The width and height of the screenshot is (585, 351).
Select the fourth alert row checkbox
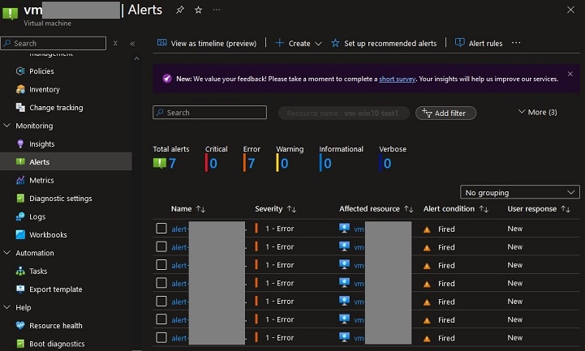click(x=161, y=283)
